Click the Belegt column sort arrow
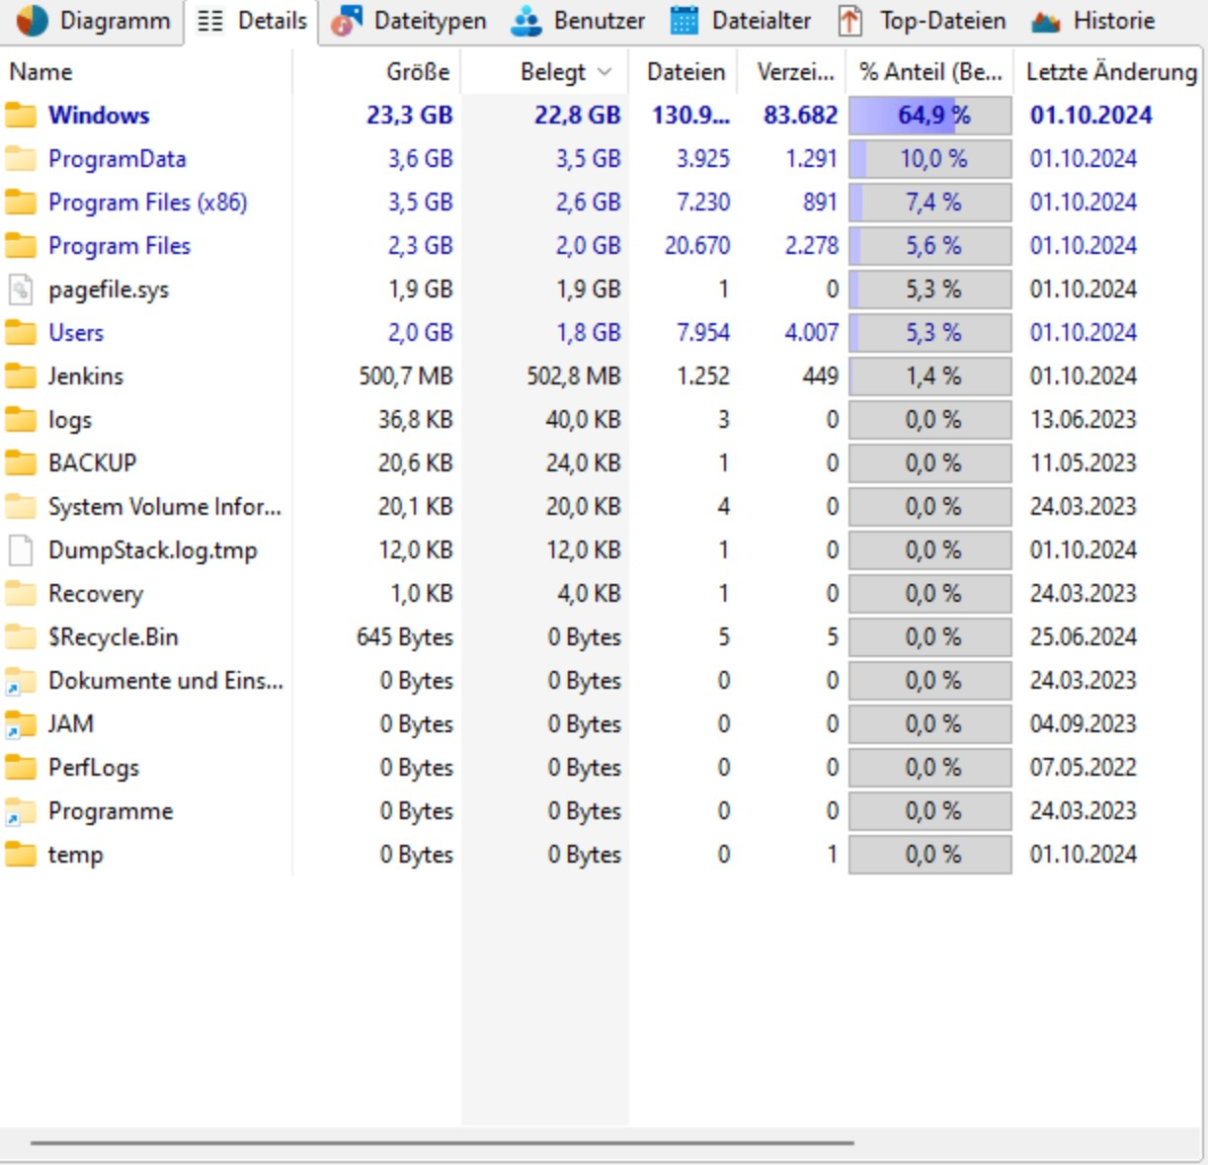The image size is (1208, 1165). coord(604,72)
